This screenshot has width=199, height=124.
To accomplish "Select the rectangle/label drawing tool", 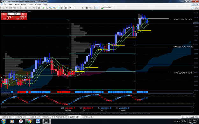I will 87,8.
